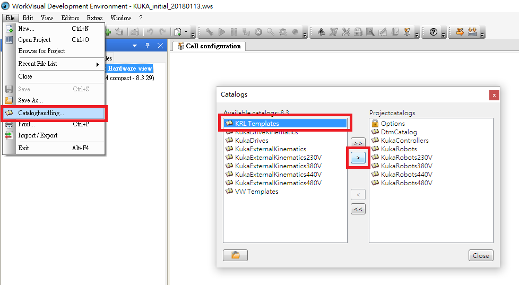This screenshot has height=285, width=519.
Task: Open help with the question mark icon
Action: tap(433, 32)
